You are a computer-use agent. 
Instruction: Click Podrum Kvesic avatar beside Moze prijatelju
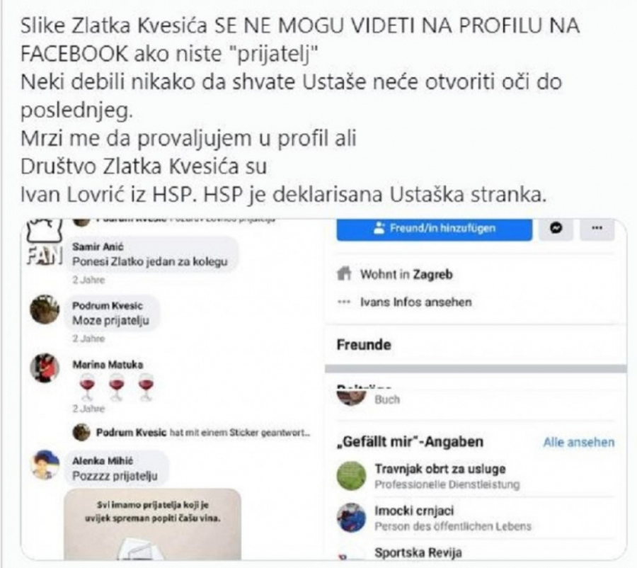pos(45,309)
